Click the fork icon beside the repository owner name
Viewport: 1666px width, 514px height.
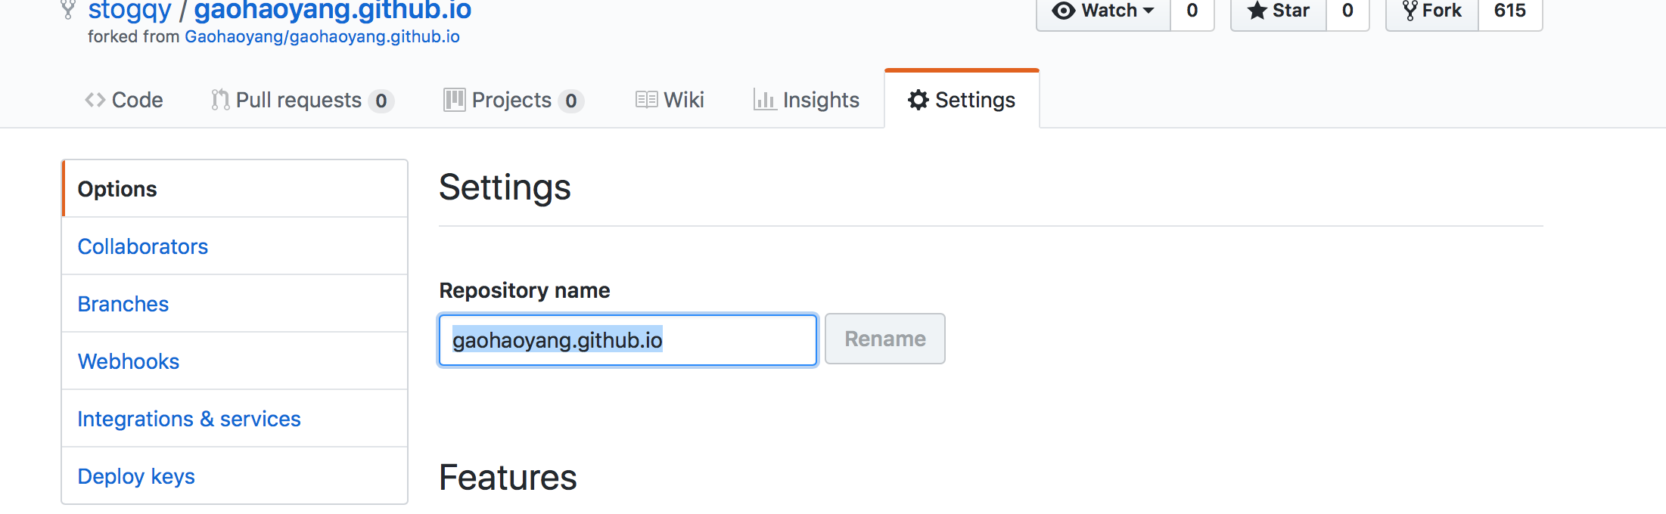point(68,9)
